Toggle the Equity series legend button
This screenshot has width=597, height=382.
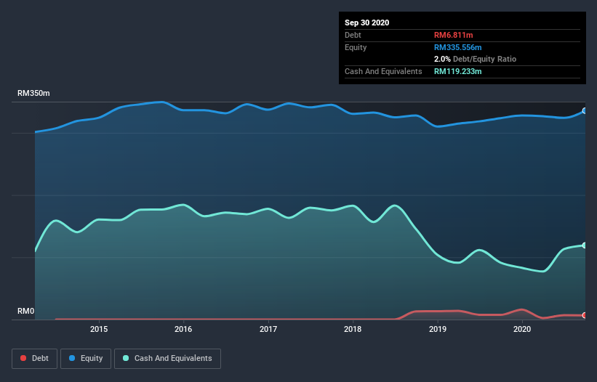click(86, 359)
